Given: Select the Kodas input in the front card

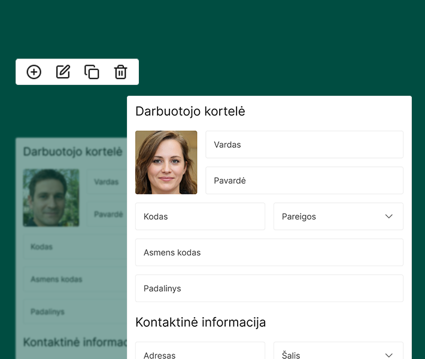Looking at the screenshot, I should tap(200, 217).
